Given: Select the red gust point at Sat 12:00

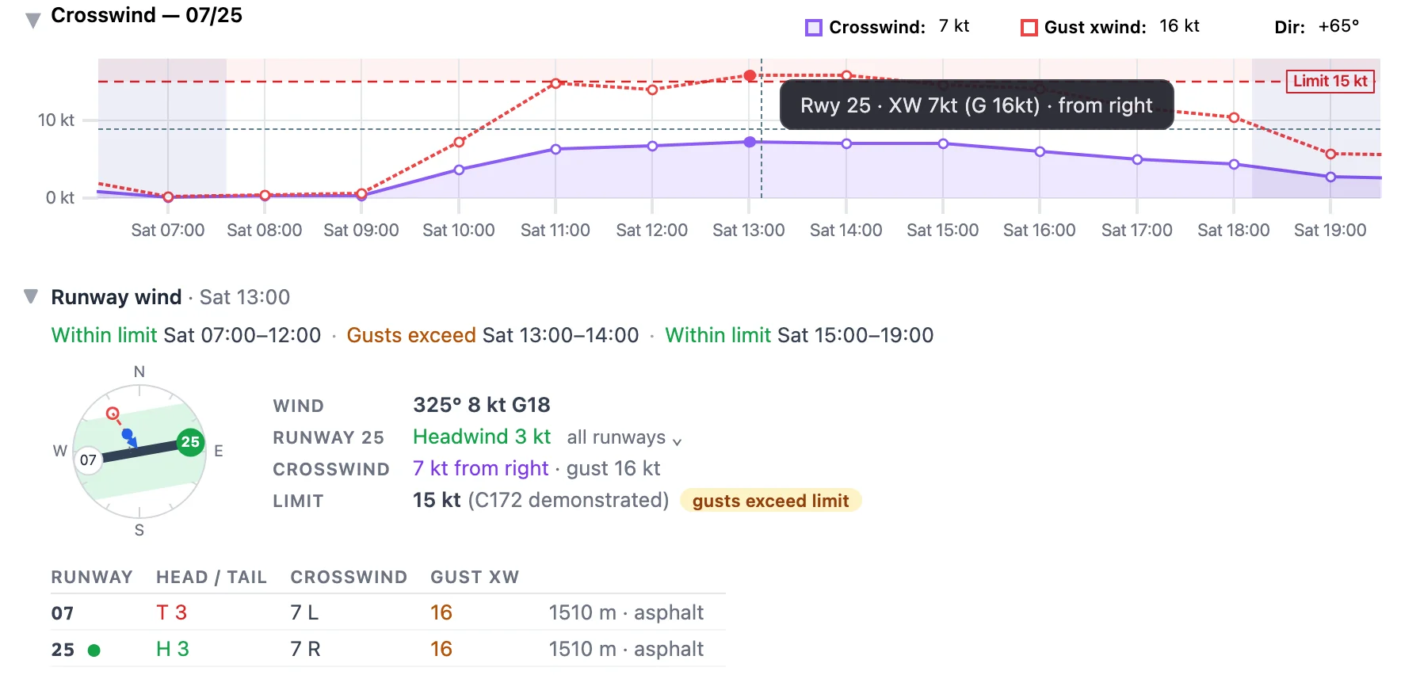Looking at the screenshot, I should pyautogui.click(x=652, y=90).
